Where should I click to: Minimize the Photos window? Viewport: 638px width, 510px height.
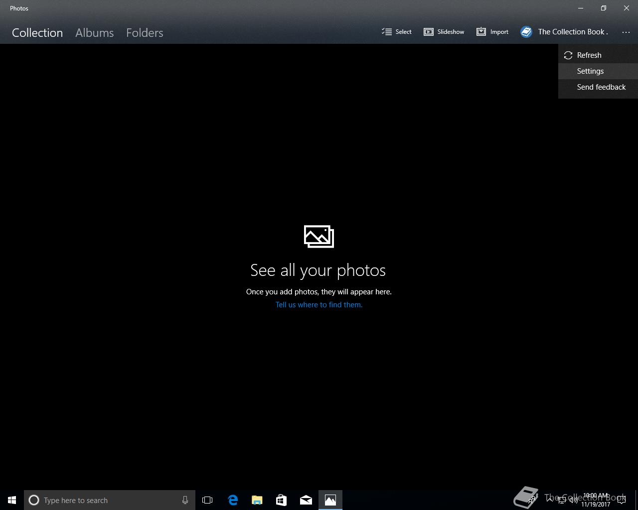581,8
